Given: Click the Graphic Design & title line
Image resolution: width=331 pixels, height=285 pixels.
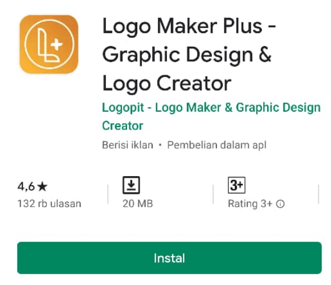Looking at the screenshot, I should point(187,56).
